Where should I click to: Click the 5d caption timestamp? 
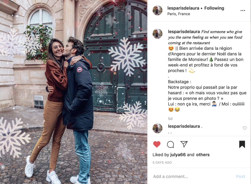click(x=170, y=119)
